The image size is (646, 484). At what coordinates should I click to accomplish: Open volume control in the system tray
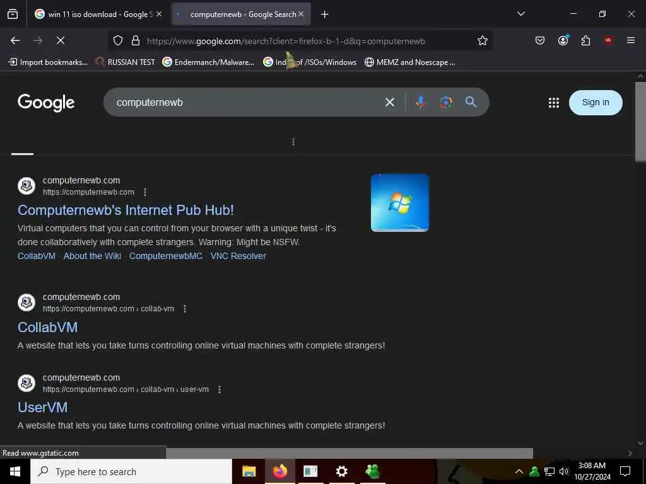click(563, 471)
